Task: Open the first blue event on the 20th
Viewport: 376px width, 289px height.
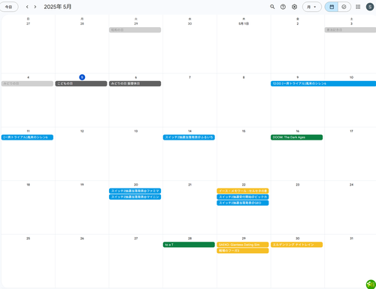Action: tap(135, 191)
